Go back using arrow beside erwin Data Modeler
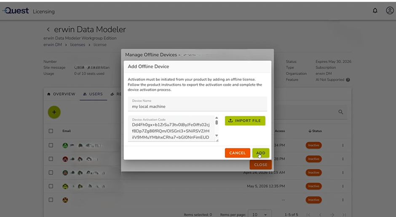The image size is (396, 217). point(48,29)
